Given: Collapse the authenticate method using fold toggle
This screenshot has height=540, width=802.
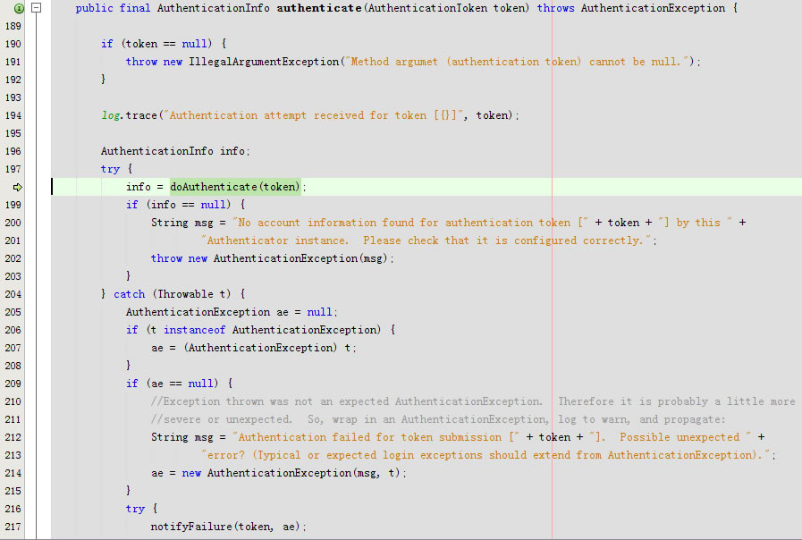Looking at the screenshot, I should pyautogui.click(x=37, y=8).
